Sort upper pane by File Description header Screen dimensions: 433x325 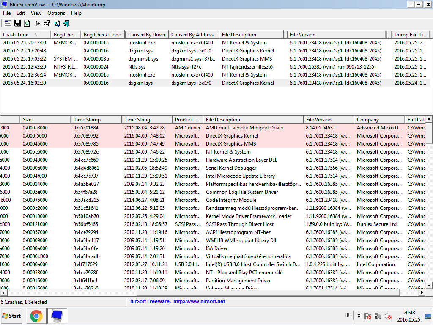252,35
